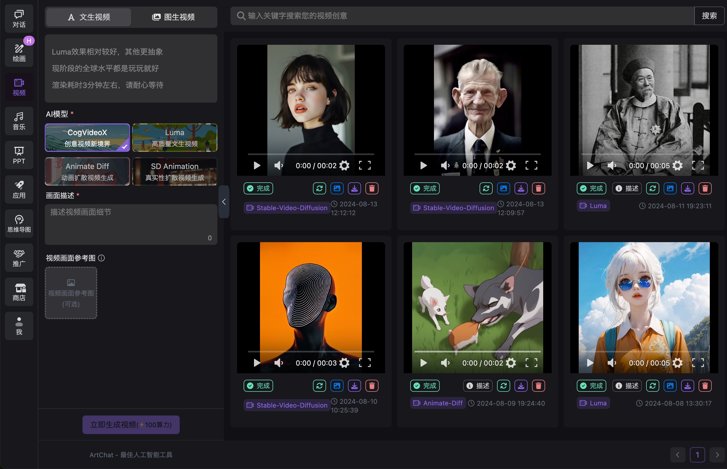This screenshot has width=727, height=469.
Task: Mute the white-haired girl video
Action: (612, 363)
